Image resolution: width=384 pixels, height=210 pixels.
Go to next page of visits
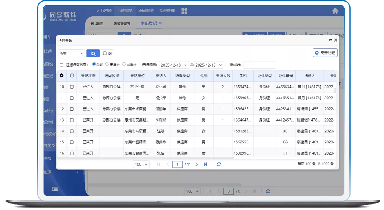(197, 164)
